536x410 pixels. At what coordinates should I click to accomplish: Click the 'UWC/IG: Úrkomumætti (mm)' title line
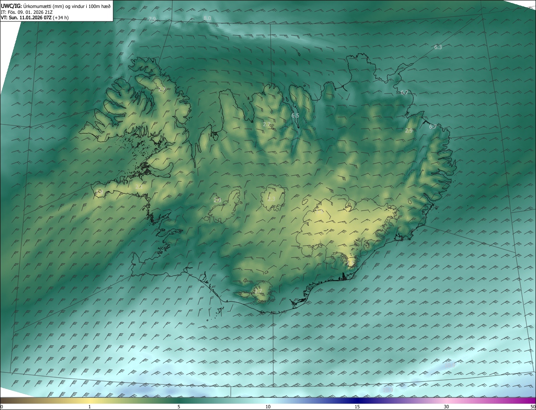click(56, 6)
